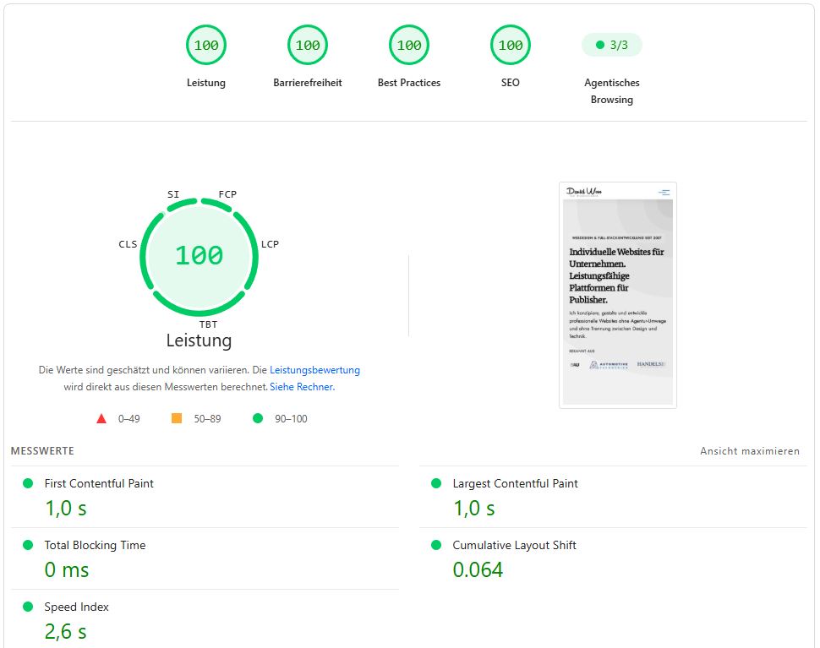Click the large 100 performance gauge
Image resolution: width=820 pixels, height=648 pixels.
point(200,256)
